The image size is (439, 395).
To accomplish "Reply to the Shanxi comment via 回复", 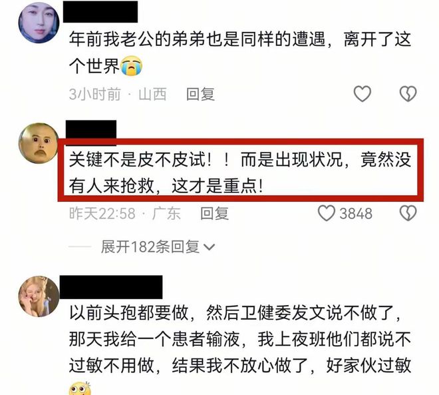I will [x=200, y=94].
